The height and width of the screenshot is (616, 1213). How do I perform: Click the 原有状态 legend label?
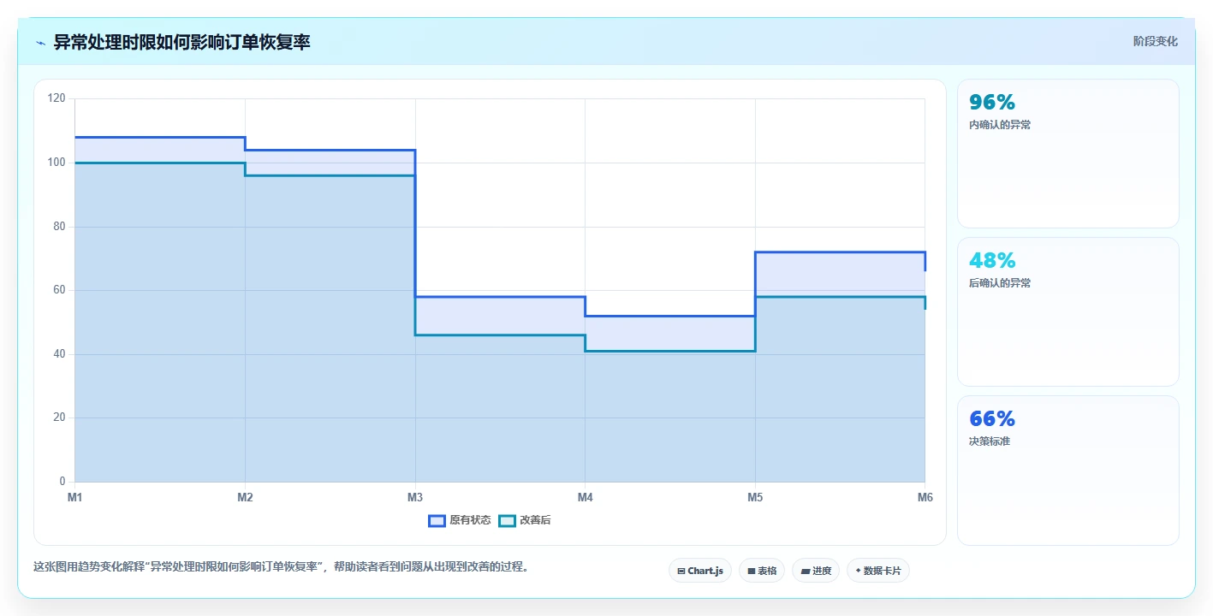(x=470, y=520)
